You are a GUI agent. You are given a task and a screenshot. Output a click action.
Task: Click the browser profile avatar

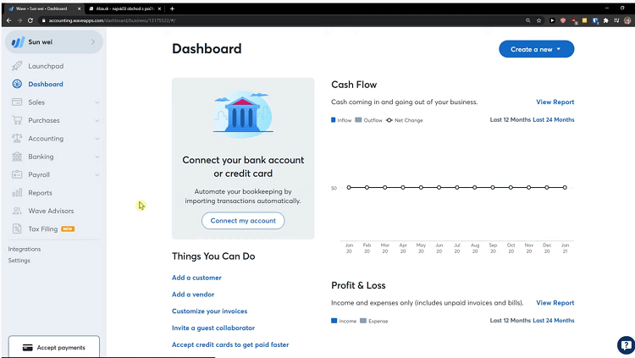pyautogui.click(x=627, y=20)
